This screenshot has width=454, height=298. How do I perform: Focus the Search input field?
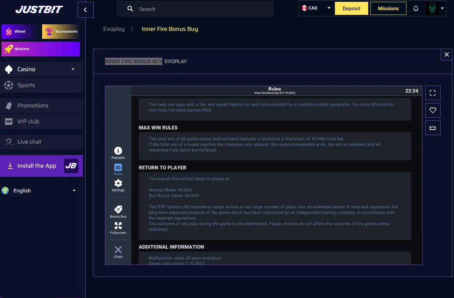[x=195, y=9]
